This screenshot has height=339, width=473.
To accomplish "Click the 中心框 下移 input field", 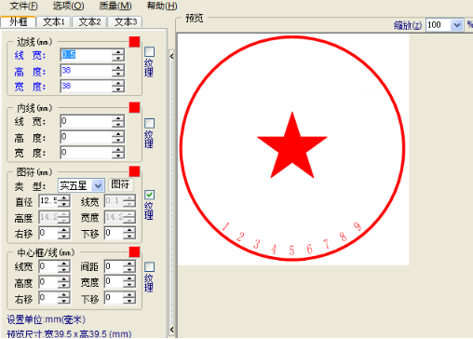I will pyautogui.click(x=114, y=298).
